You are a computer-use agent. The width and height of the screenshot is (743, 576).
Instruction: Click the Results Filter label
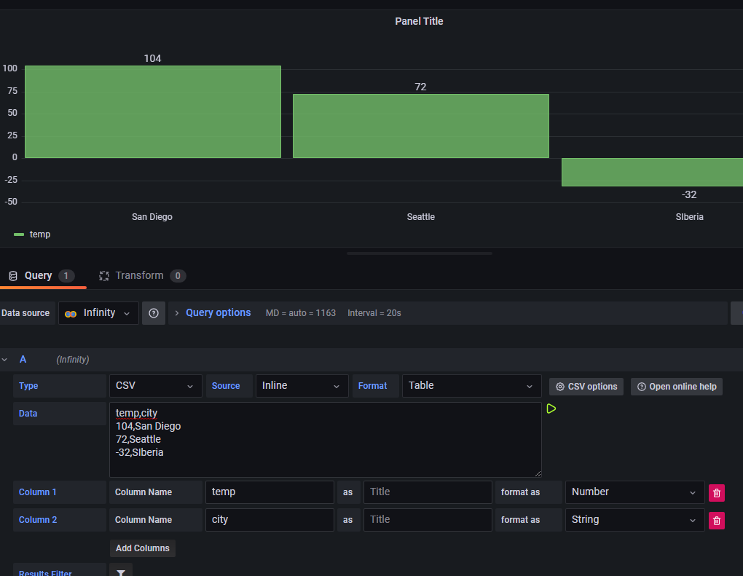point(45,572)
